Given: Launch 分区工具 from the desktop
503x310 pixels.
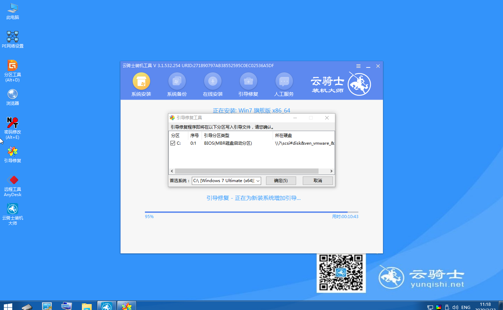Looking at the screenshot, I should 12,68.
